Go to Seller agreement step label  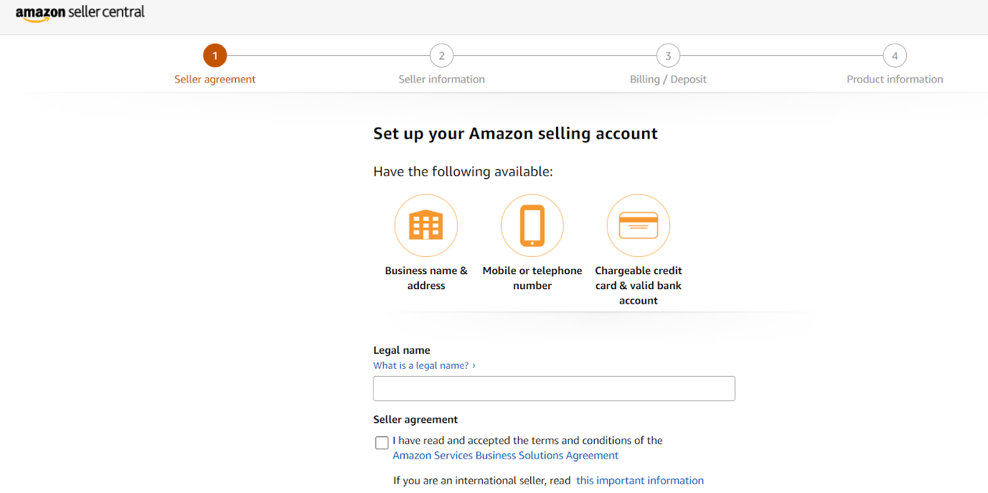[x=215, y=79]
